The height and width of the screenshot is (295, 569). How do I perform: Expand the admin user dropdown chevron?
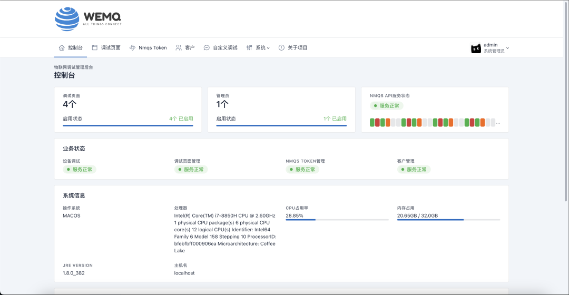point(508,48)
